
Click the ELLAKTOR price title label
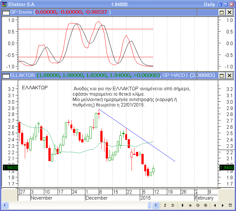point(22,75)
